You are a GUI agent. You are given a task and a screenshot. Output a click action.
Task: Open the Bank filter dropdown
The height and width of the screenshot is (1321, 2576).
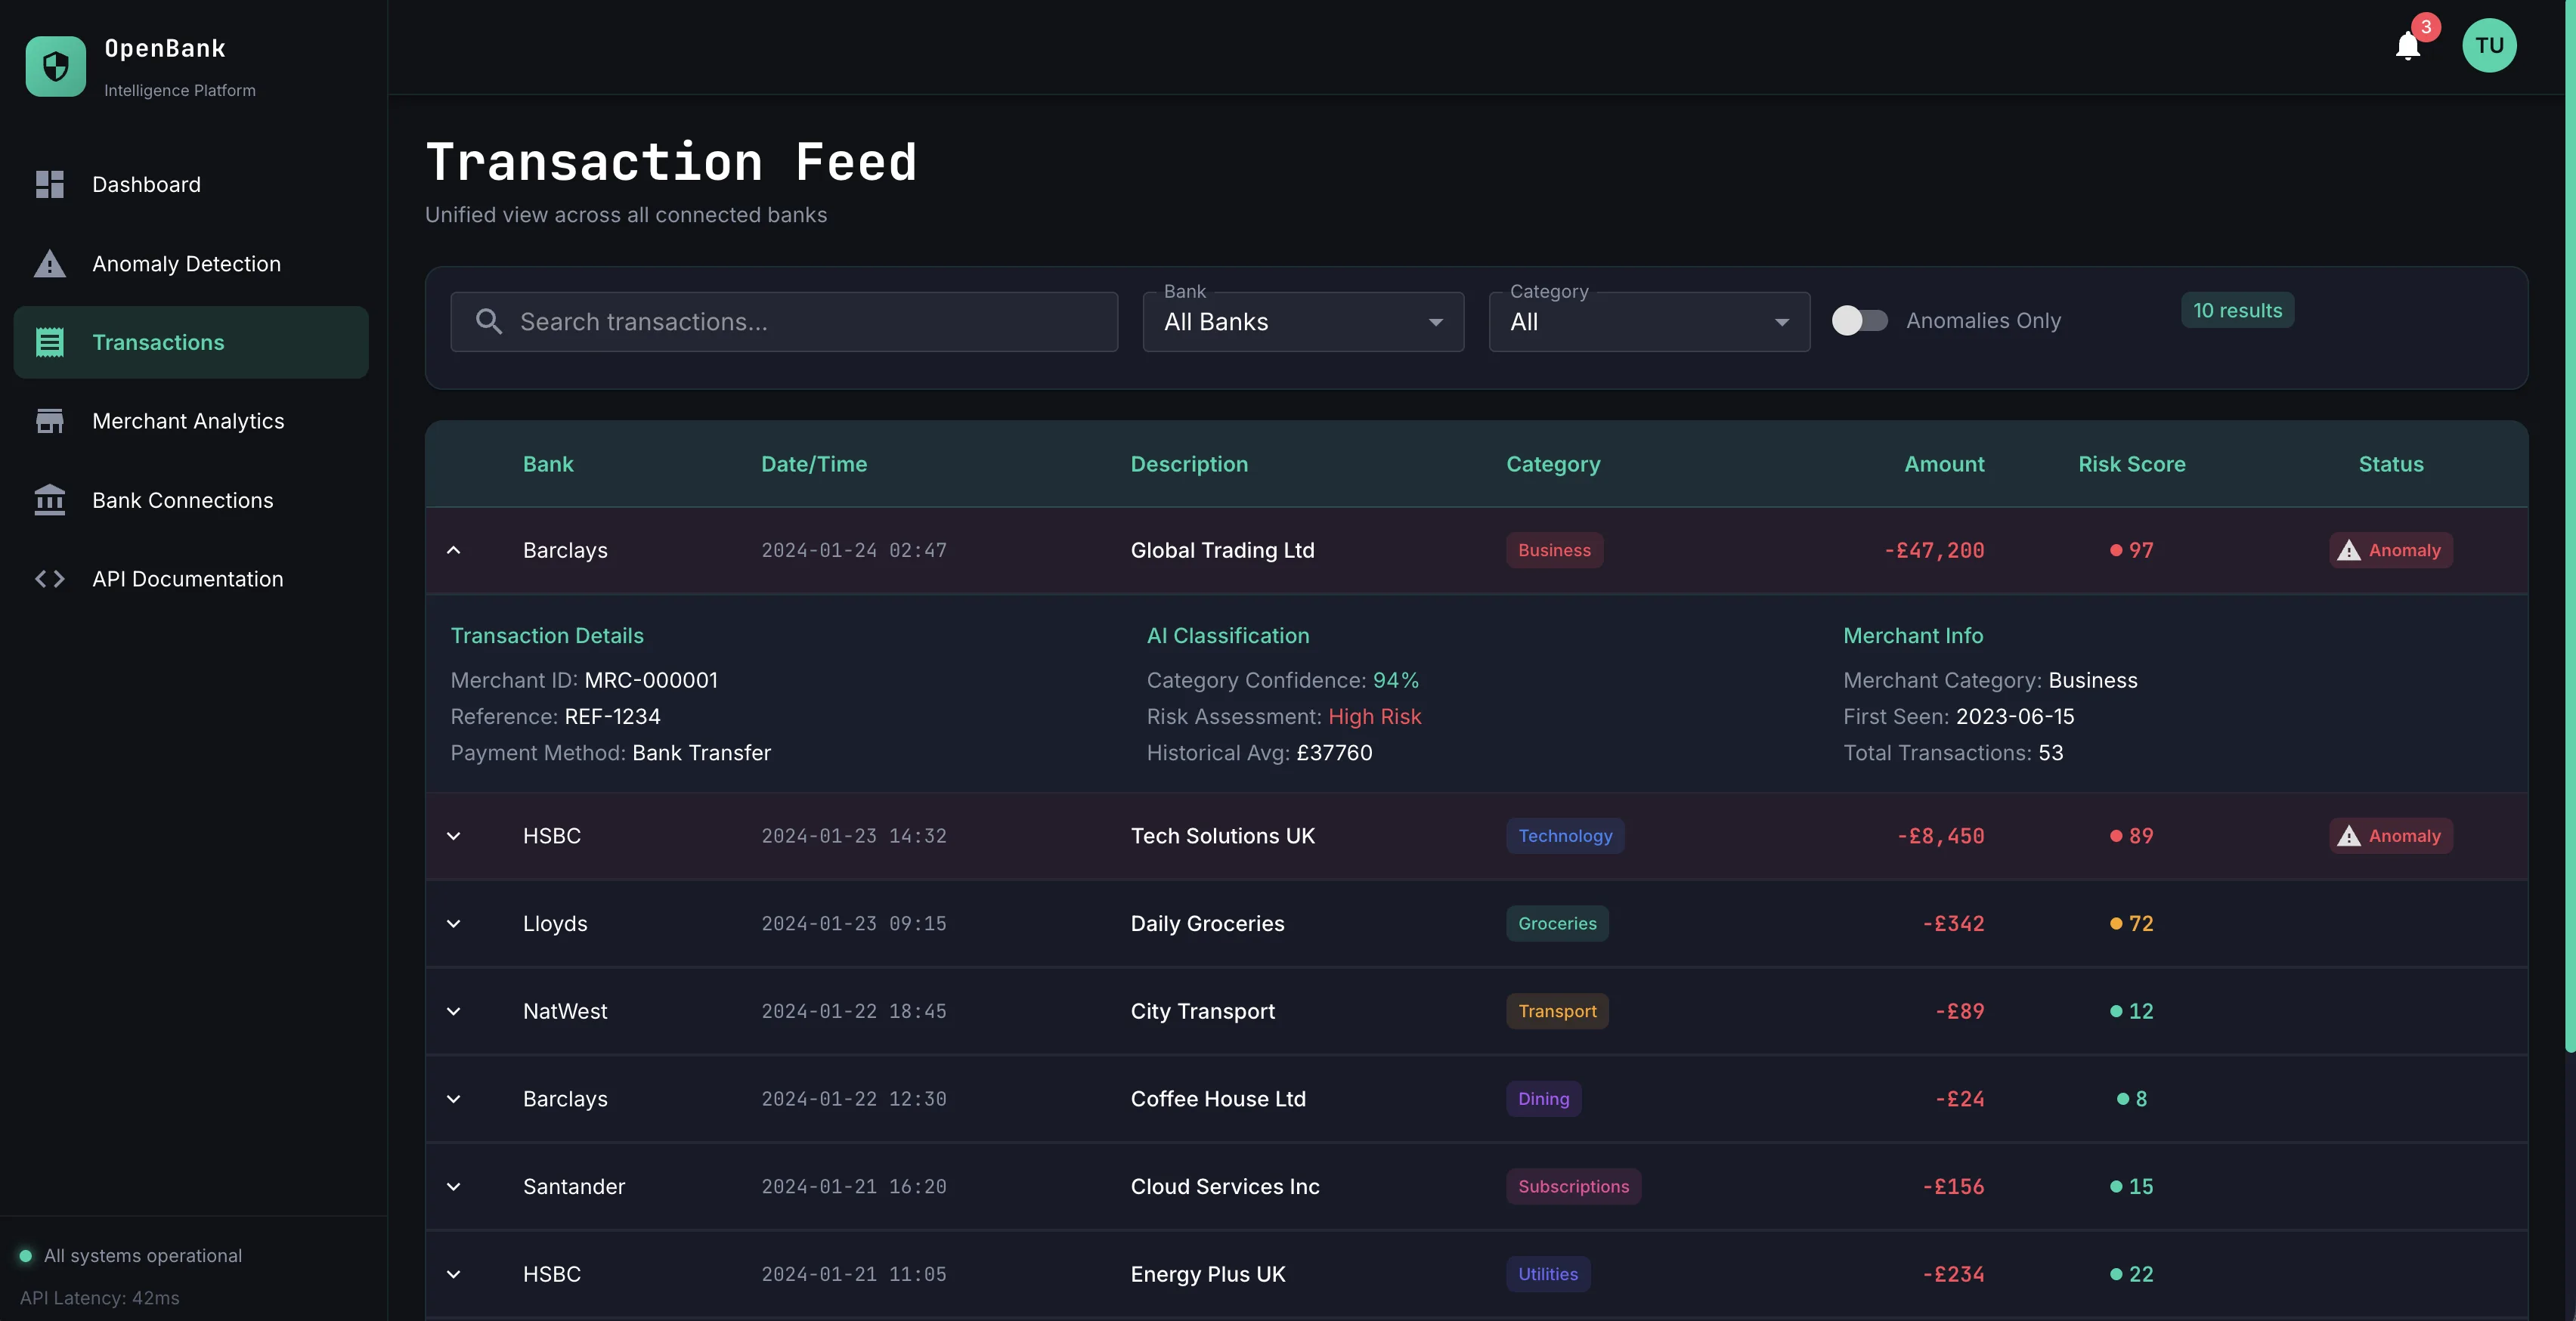1303,322
